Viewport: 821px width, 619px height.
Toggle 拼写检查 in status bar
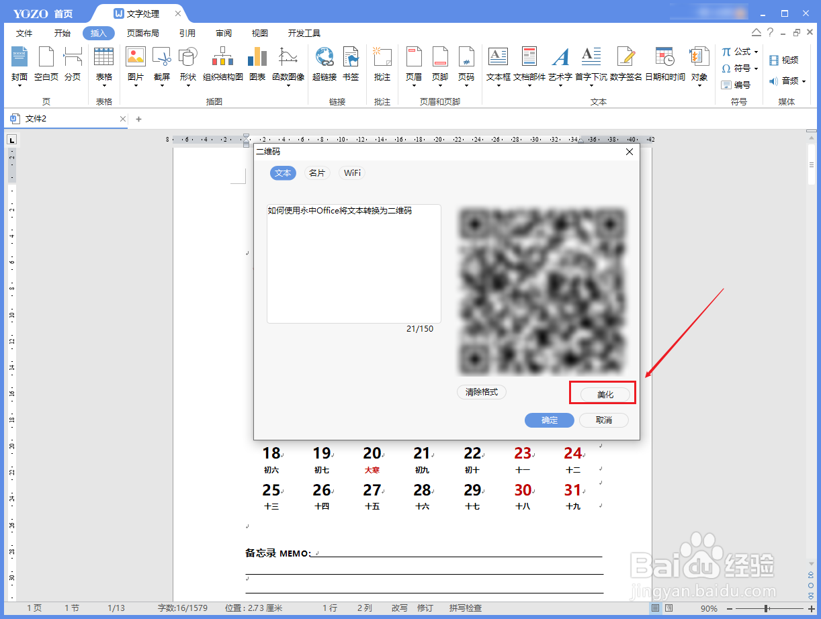(466, 608)
